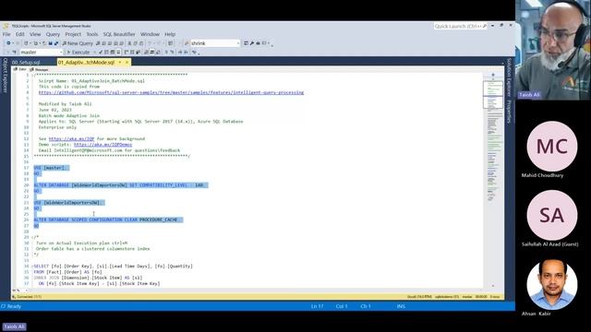Open the Project menu

73,34
